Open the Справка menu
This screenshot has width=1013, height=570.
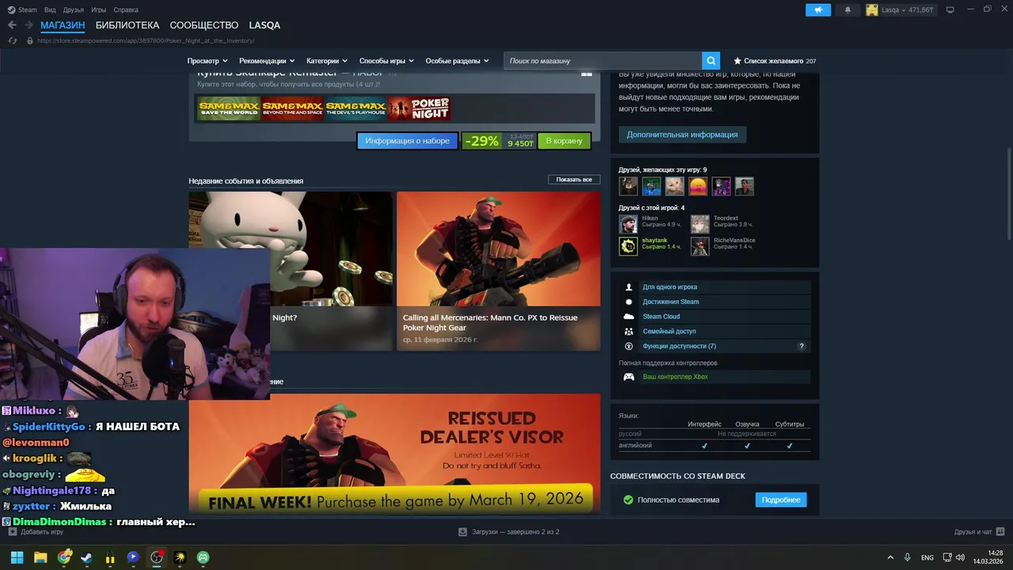[126, 9]
